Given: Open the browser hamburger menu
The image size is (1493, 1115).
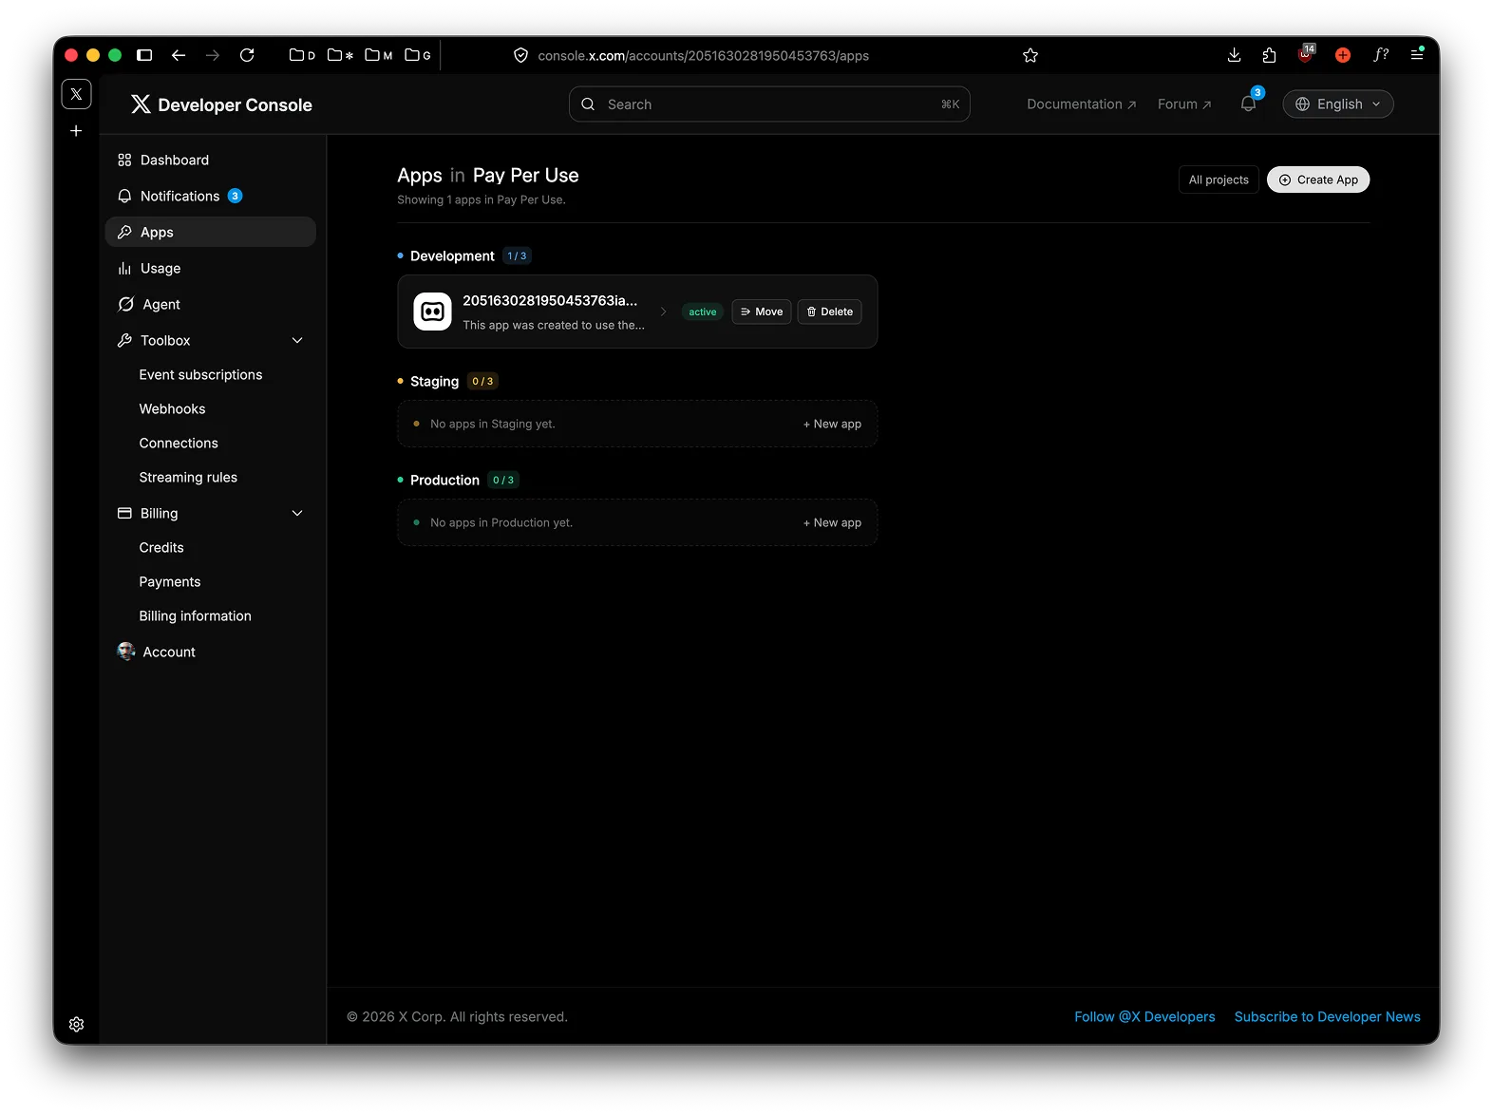Looking at the screenshot, I should tap(1417, 54).
